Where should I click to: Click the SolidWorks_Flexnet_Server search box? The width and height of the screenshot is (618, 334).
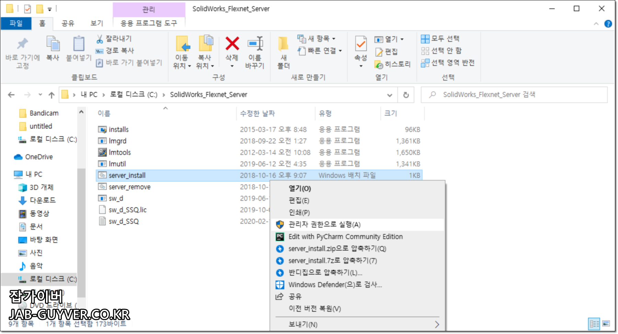pyautogui.click(x=514, y=95)
